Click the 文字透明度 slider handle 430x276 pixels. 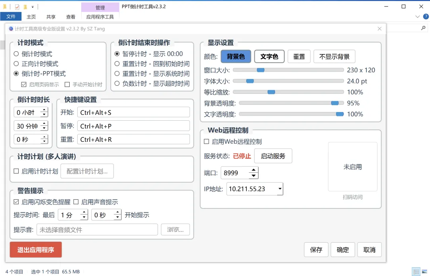click(340, 114)
